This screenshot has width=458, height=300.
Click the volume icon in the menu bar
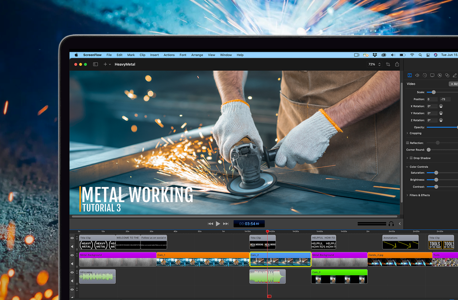(x=393, y=55)
